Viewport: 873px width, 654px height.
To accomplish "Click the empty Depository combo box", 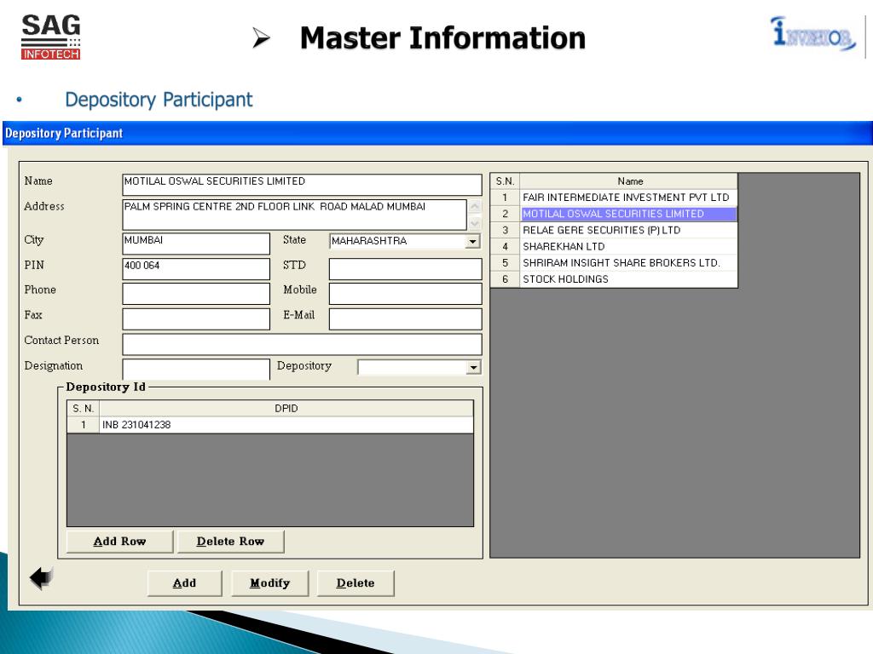I will pos(419,367).
